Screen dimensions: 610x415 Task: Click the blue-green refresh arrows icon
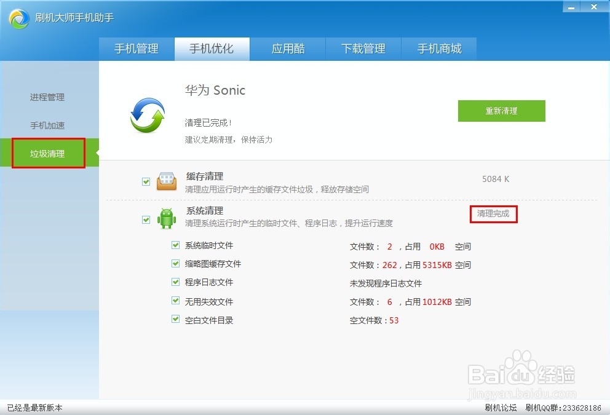pos(148,115)
